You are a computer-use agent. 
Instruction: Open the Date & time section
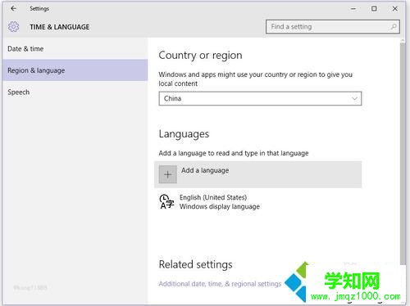75,49
